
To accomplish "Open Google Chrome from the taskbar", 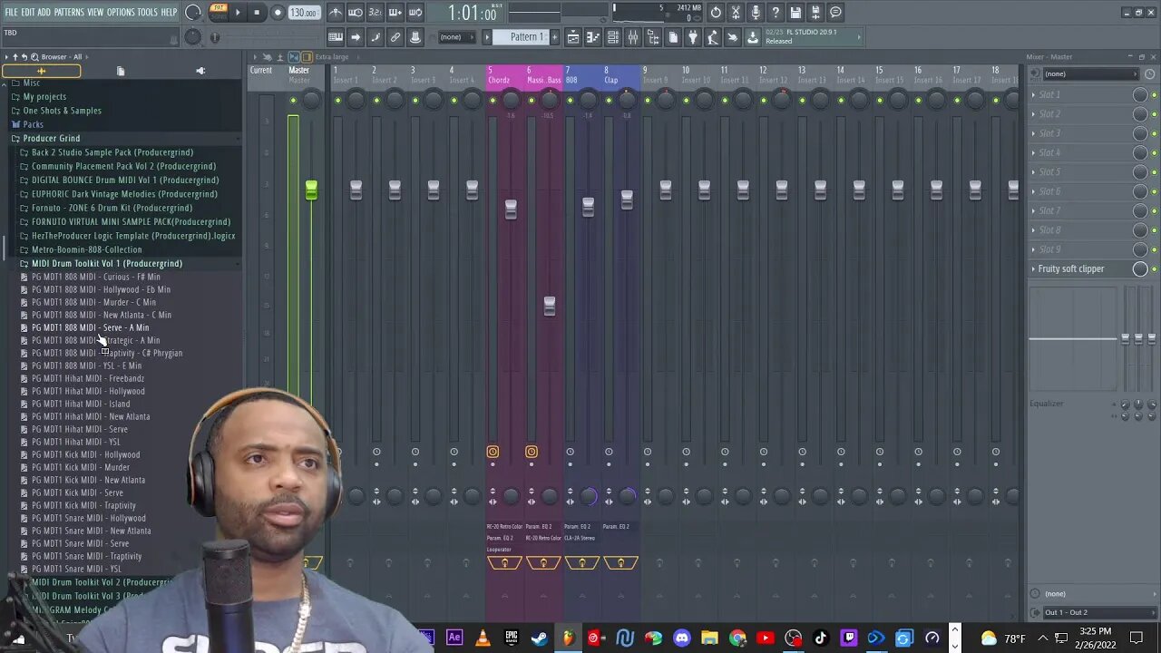I will point(737,638).
